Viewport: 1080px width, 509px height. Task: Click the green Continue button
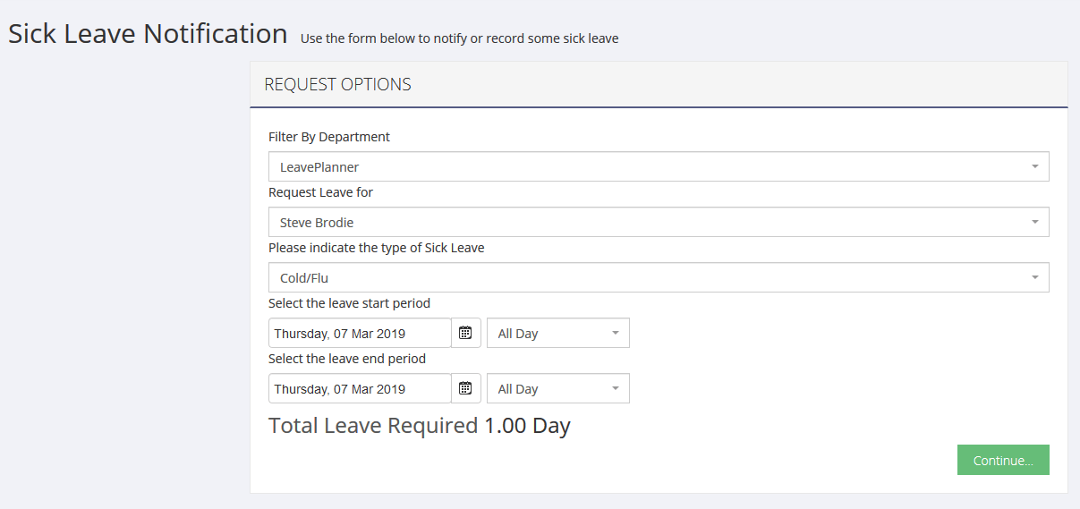coord(1003,460)
